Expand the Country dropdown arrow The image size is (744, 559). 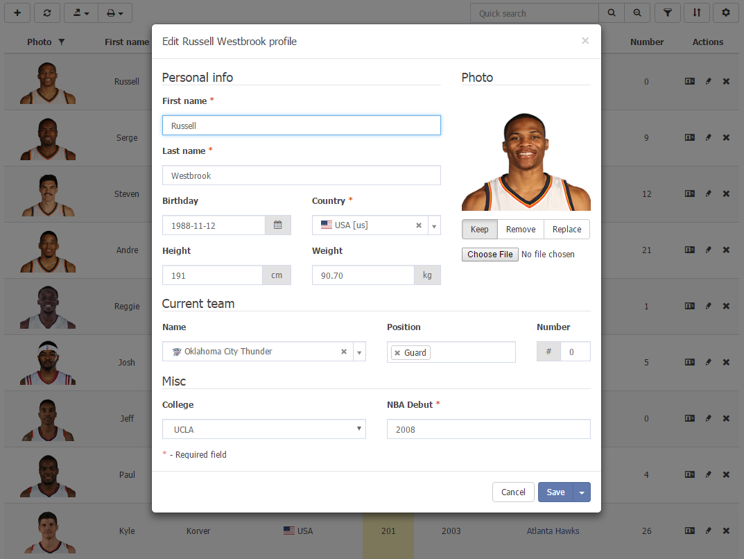coord(433,226)
